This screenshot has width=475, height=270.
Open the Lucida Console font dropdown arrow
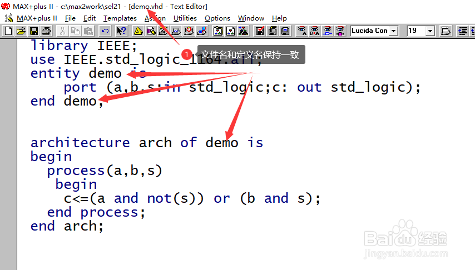(x=393, y=31)
